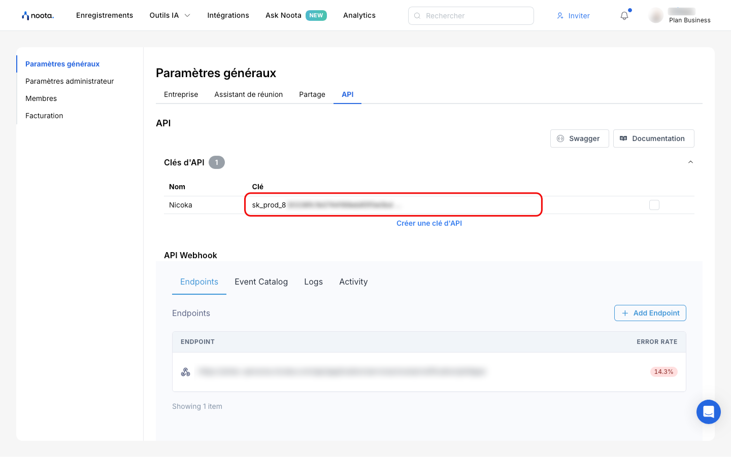Open Facturation in the sidebar

point(44,116)
